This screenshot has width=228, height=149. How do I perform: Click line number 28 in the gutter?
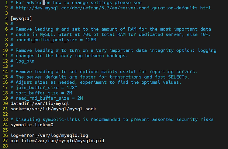tap(5, 146)
